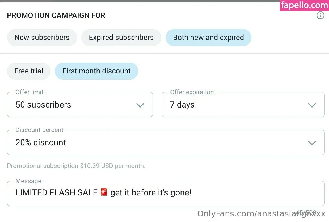
Task: Click the Discount percent chevron arrow
Action: [x=312, y=143]
